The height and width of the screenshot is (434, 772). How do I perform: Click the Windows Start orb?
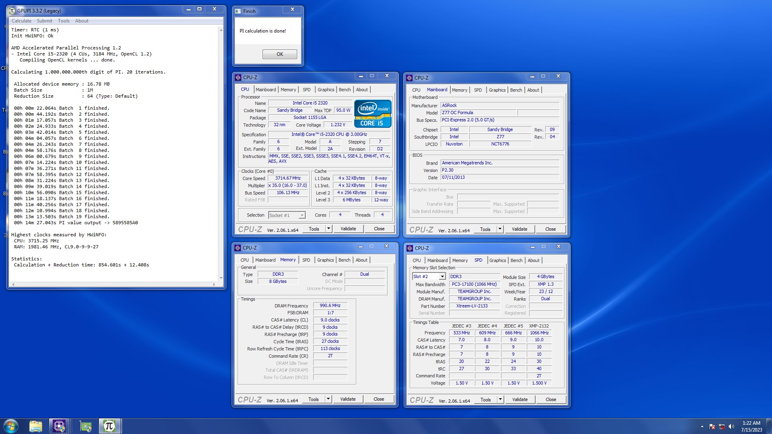pyautogui.click(x=11, y=426)
